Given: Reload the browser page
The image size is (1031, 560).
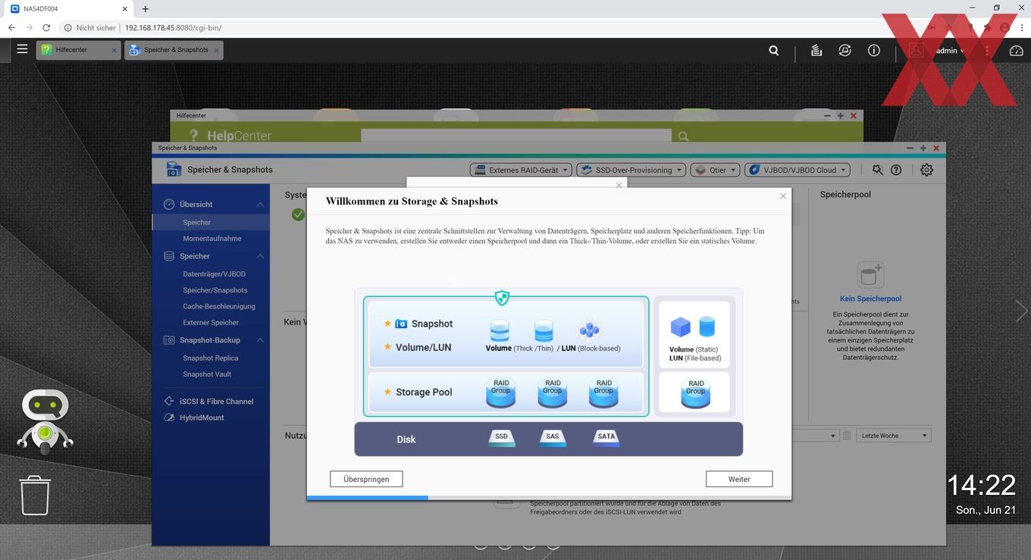Looking at the screenshot, I should pos(46,27).
